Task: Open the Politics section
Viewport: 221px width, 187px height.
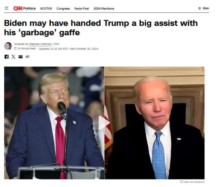Action: 29,8
